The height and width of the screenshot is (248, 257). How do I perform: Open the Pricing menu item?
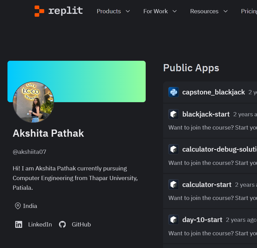[248, 11]
